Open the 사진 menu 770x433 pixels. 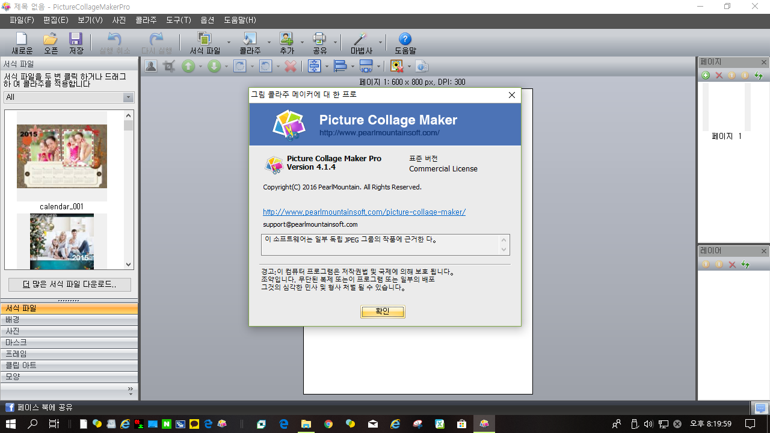click(x=119, y=20)
